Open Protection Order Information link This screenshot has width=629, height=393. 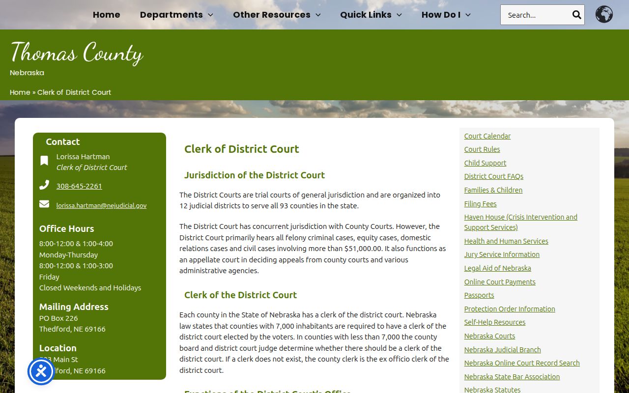tap(510, 309)
